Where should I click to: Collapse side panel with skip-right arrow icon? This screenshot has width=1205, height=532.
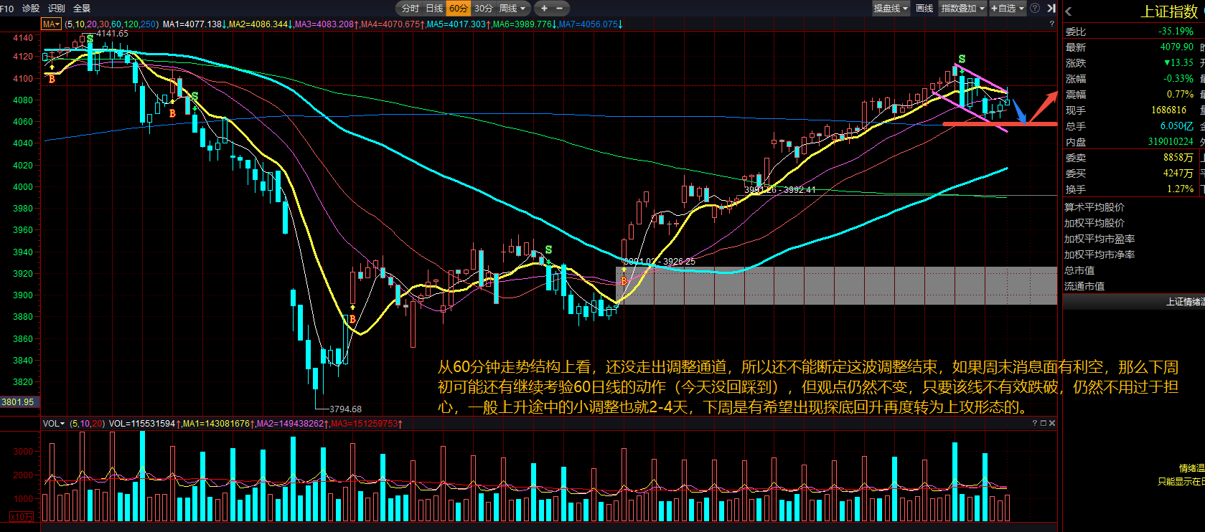[1051, 9]
